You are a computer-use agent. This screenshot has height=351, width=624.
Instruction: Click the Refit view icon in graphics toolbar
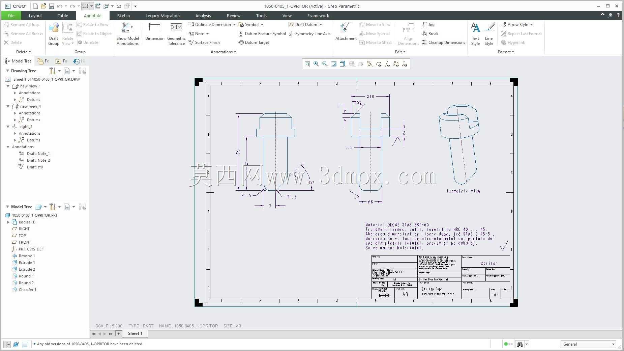coord(307,64)
